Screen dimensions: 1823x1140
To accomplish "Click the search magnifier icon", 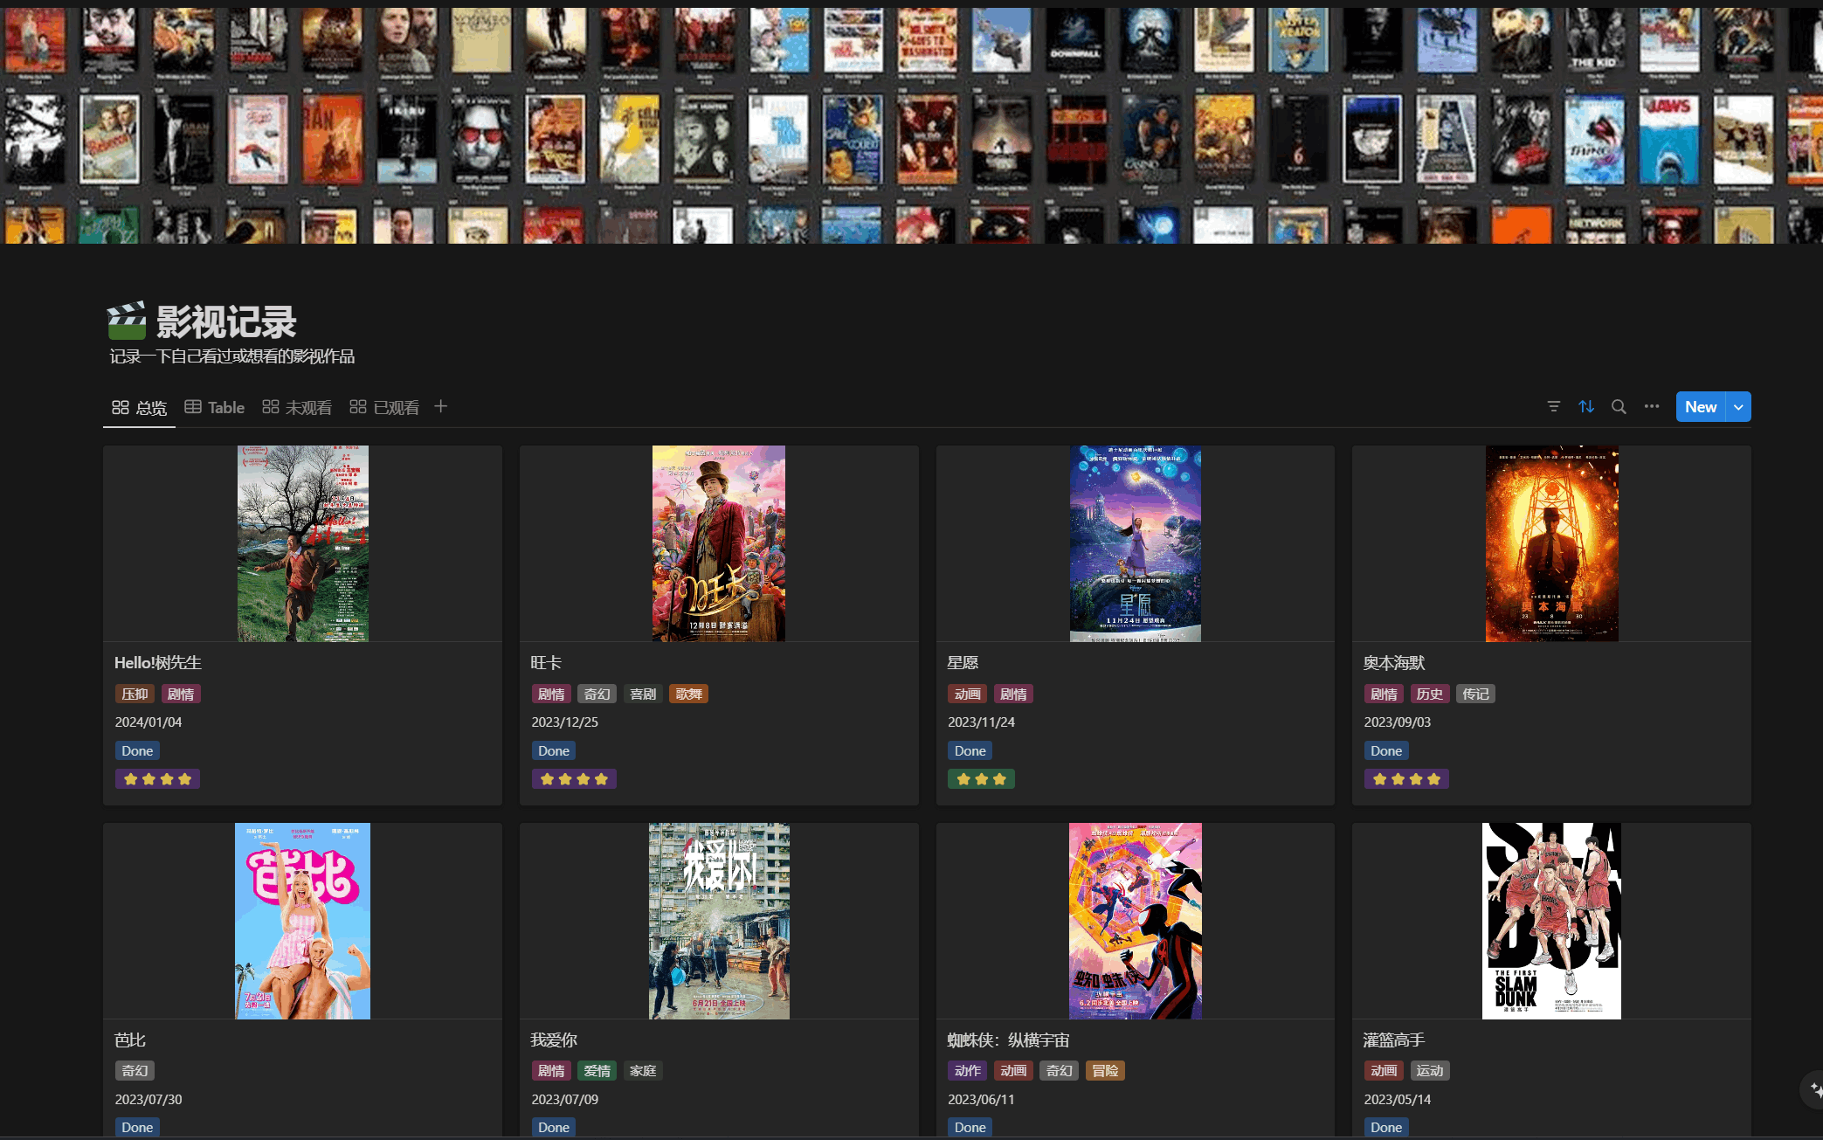I will 1619,407.
